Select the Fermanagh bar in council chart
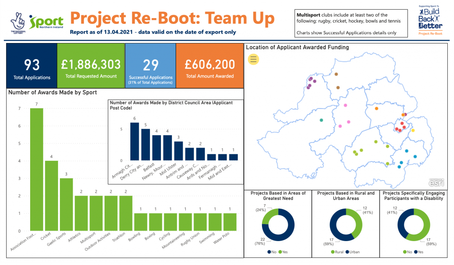This screenshot has width=454, height=265. (223, 157)
